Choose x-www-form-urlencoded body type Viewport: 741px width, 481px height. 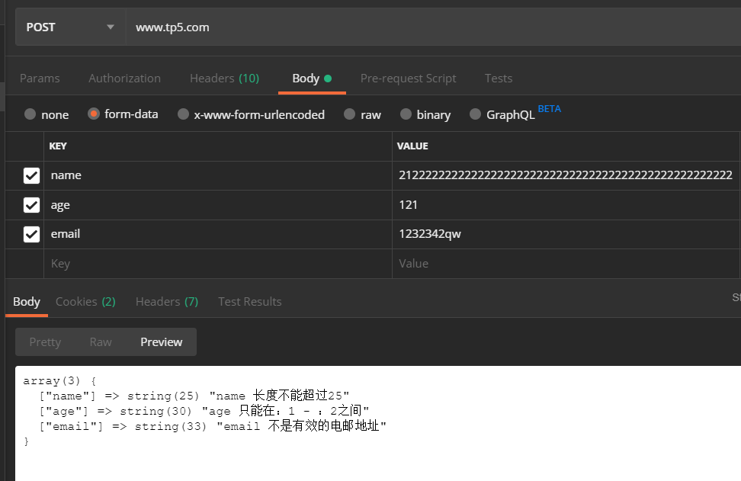tap(184, 114)
